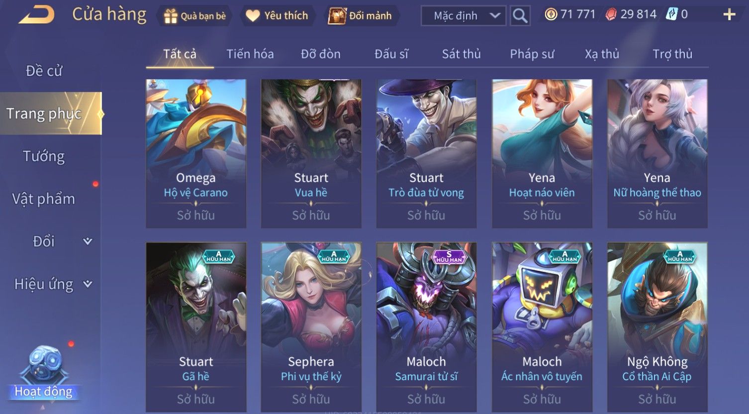
Task: Open the Mặc định sort dropdown
Action: [464, 16]
